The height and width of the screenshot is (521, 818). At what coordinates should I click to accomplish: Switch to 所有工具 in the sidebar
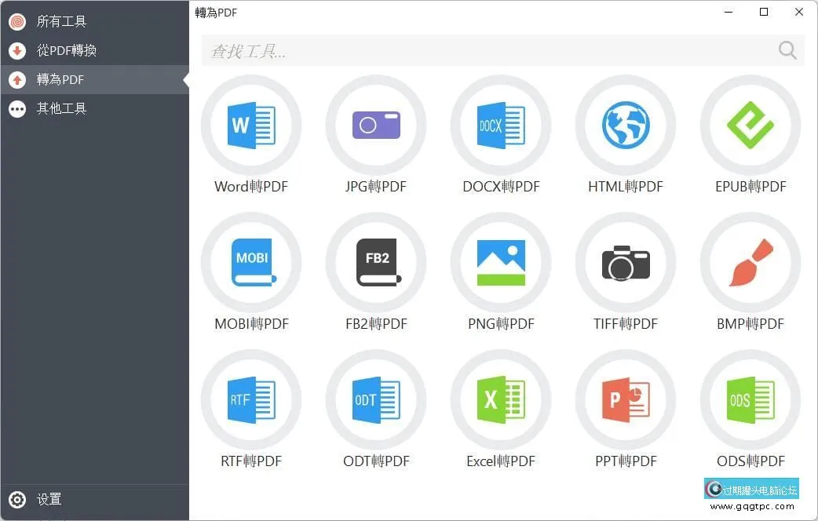tap(94, 21)
